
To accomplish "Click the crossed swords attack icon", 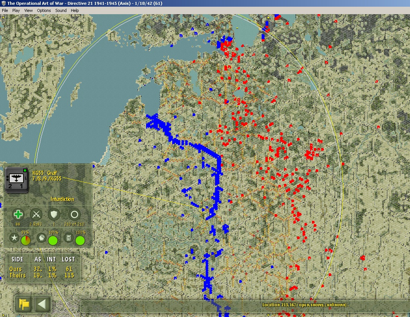I will pos(36,215).
